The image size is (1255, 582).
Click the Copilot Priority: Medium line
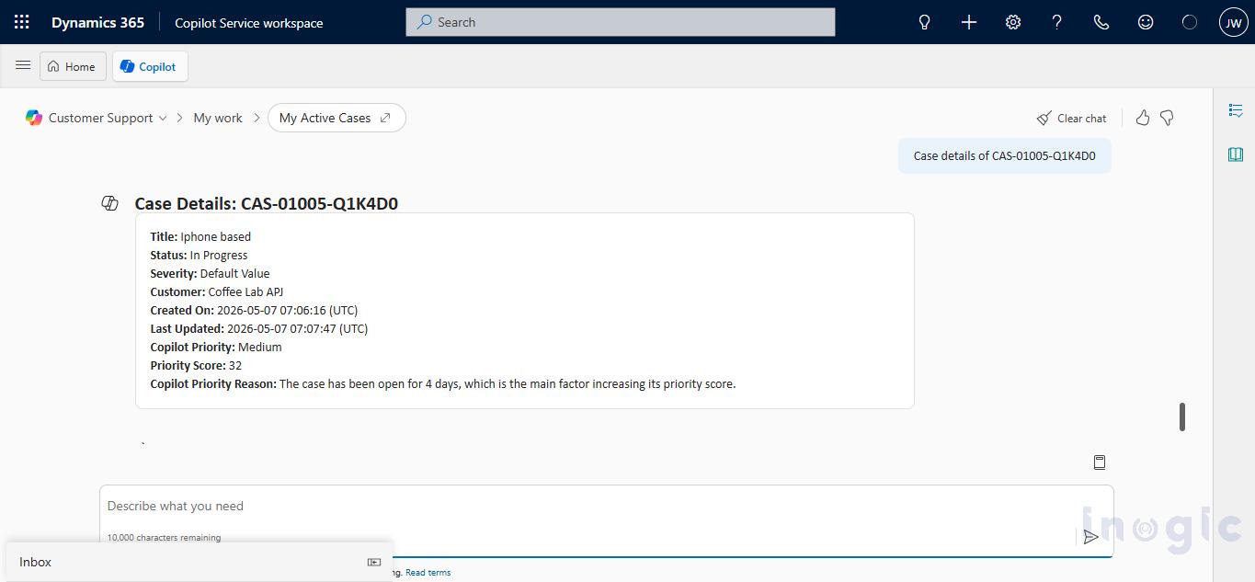pyautogui.click(x=216, y=347)
